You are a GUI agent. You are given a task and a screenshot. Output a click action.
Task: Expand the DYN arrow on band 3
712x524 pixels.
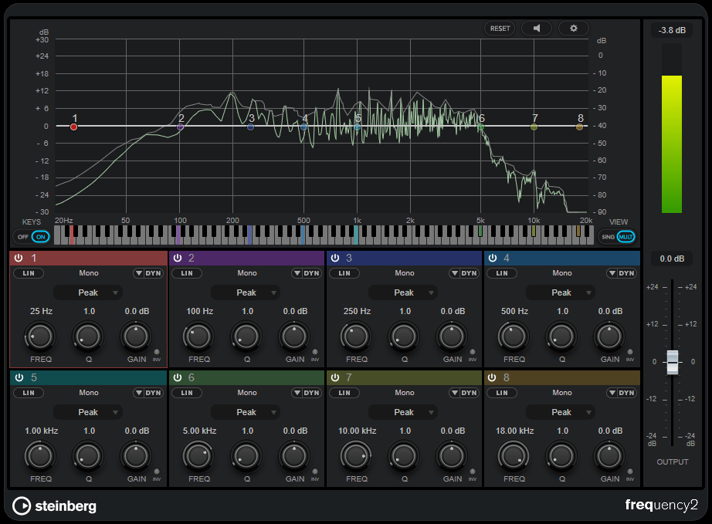click(x=453, y=273)
